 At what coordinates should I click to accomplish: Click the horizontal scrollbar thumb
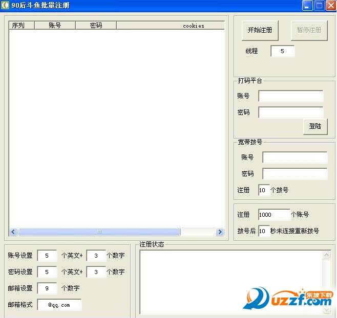[99, 232]
